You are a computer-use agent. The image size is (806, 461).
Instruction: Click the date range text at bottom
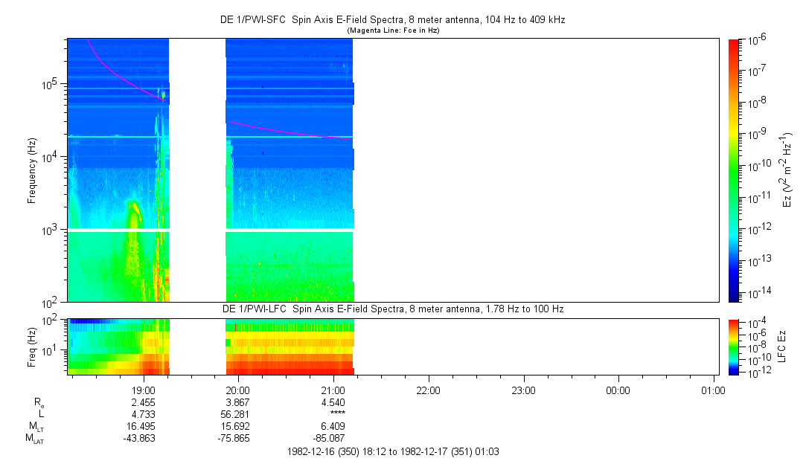394,452
